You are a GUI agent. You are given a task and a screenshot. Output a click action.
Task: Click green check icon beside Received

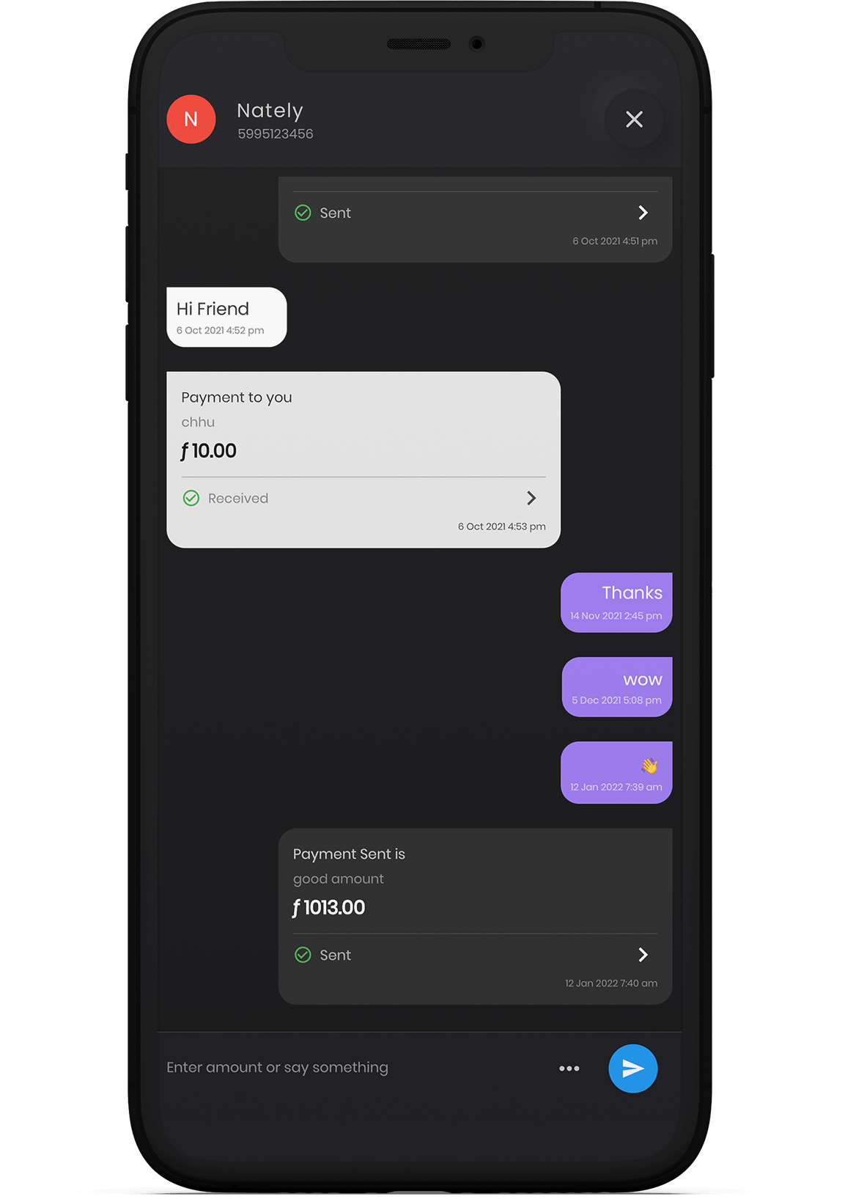point(191,498)
